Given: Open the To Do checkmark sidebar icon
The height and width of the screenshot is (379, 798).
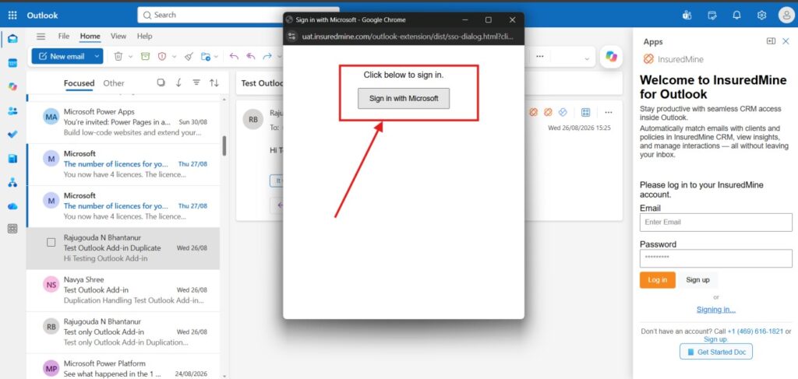Looking at the screenshot, I should 12,135.
